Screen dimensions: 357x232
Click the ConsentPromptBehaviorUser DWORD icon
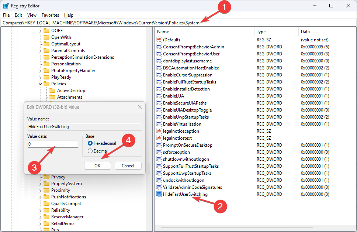[x=159, y=54]
